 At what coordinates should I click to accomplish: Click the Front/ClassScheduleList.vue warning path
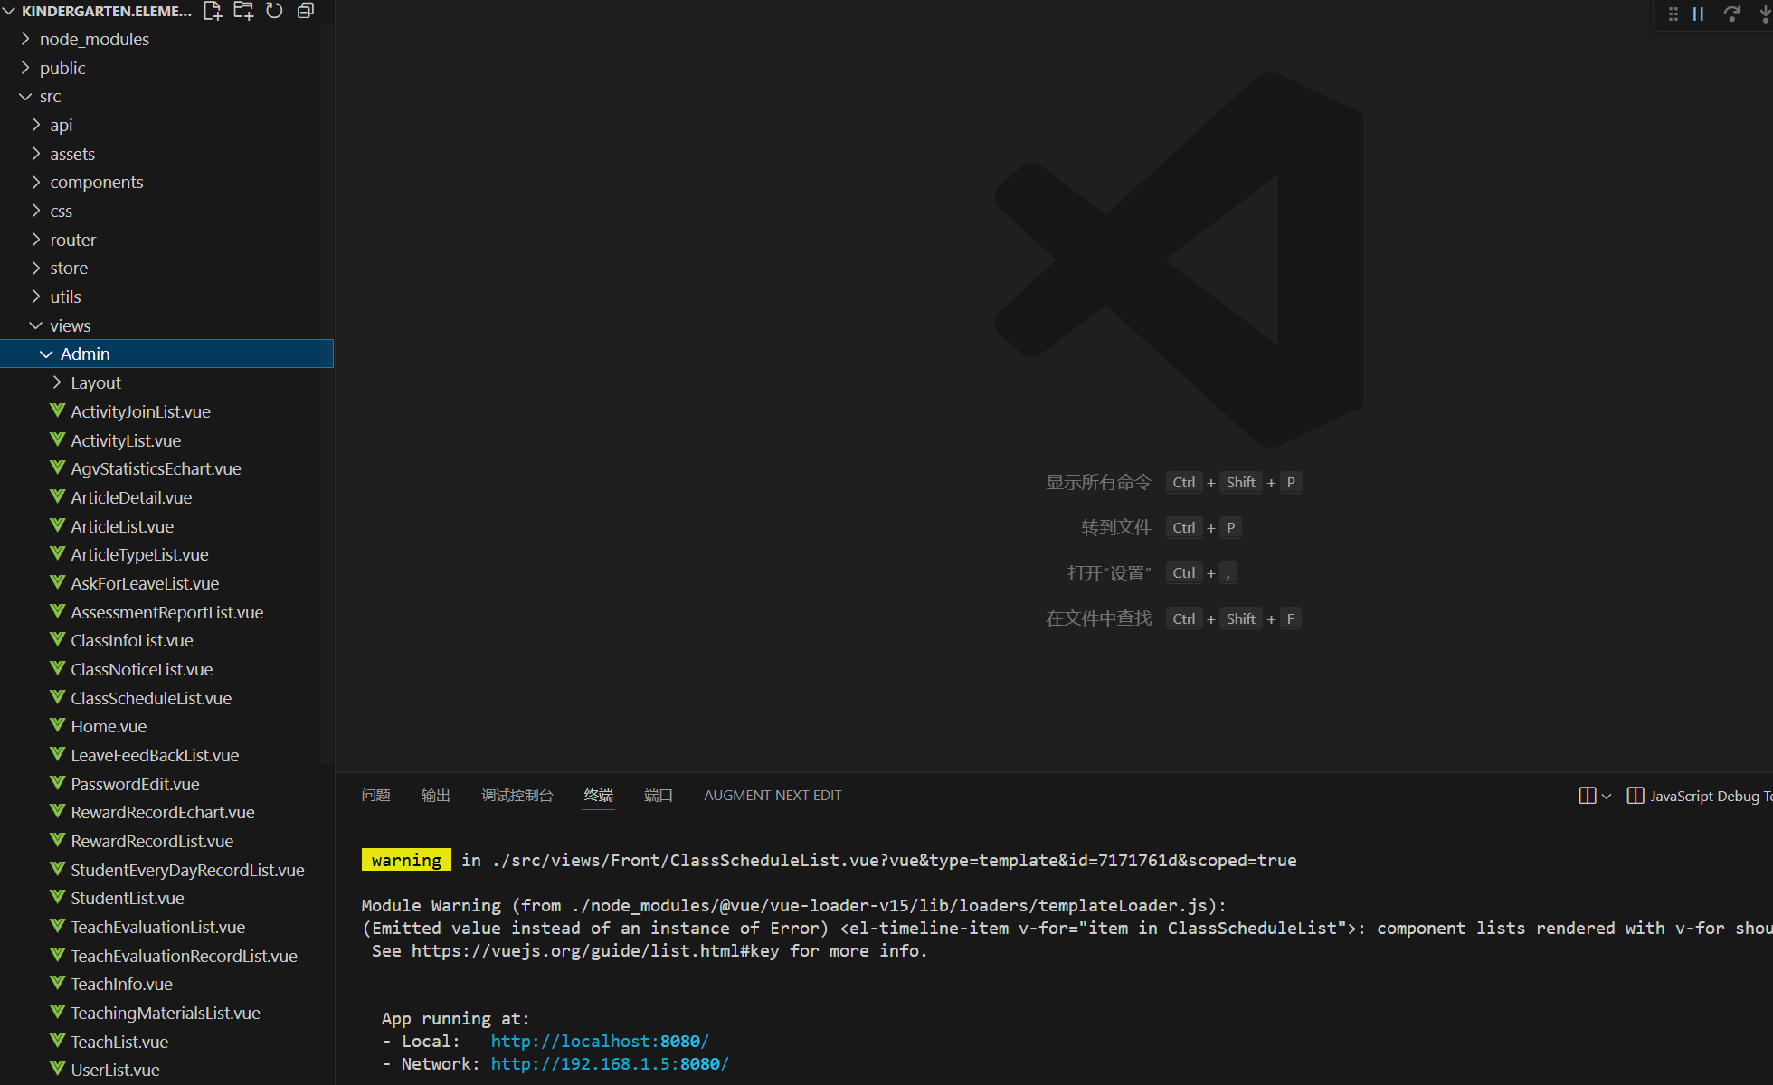pos(894,861)
